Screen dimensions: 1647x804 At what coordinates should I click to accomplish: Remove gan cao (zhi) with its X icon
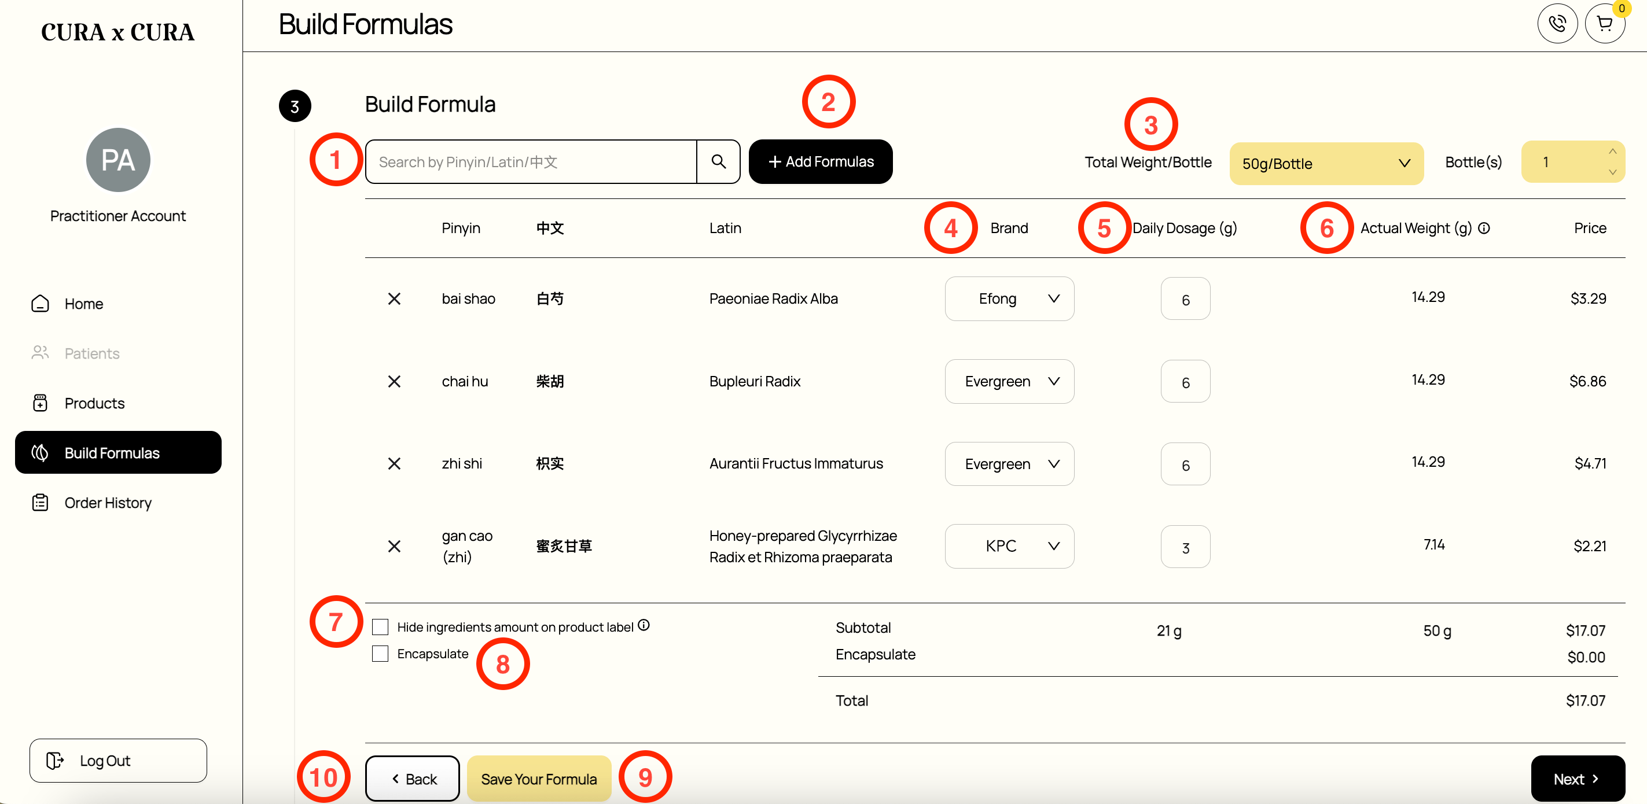pos(395,547)
